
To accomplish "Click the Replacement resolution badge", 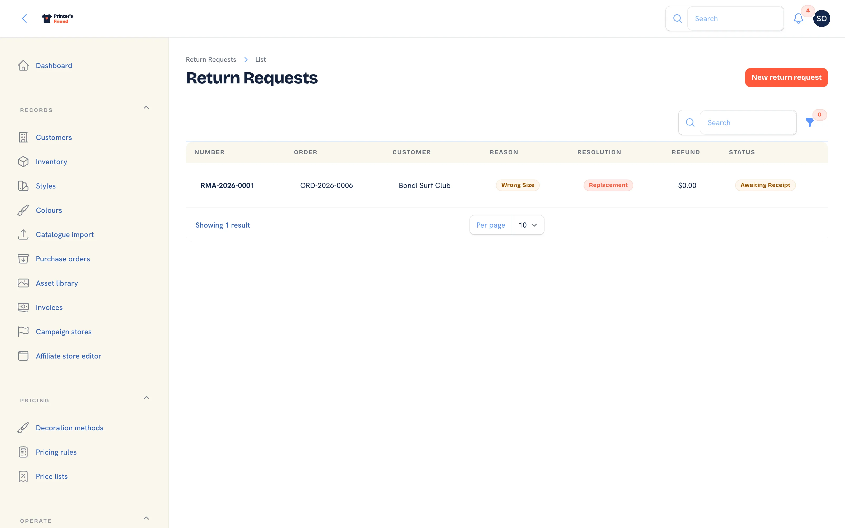I will 608,185.
